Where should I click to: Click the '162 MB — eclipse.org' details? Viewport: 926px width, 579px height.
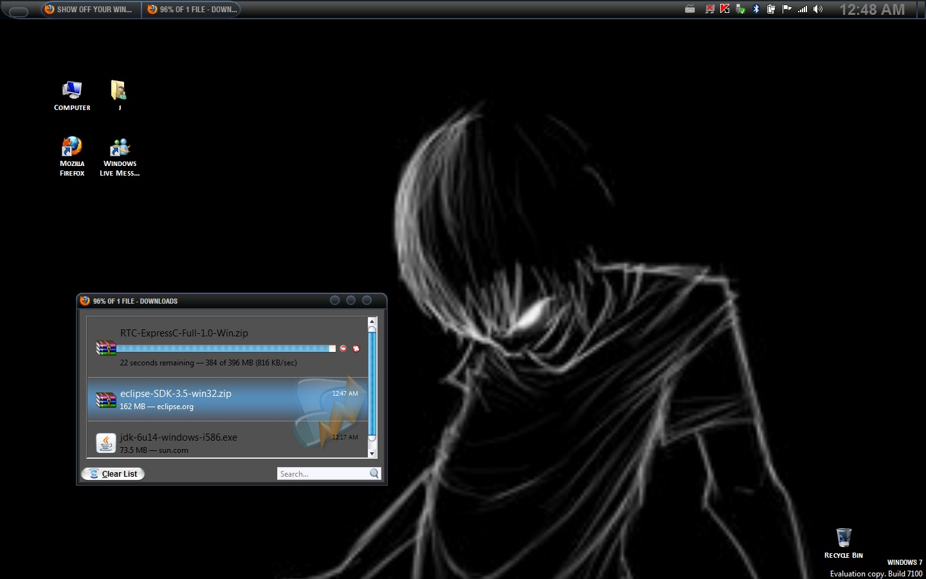coord(156,407)
